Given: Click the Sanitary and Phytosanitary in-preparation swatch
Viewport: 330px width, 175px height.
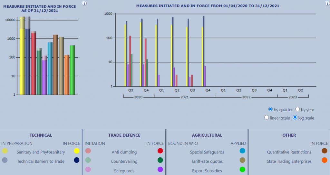Looking at the screenshot, I should point(5,151).
